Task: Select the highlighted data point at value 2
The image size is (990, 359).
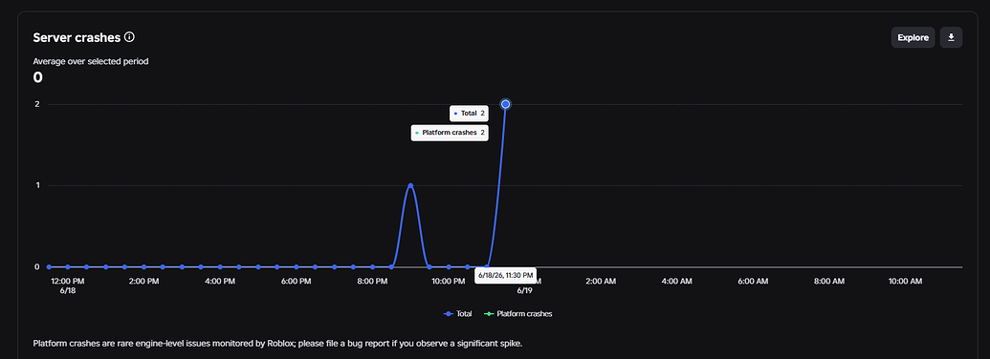Action: [x=505, y=104]
